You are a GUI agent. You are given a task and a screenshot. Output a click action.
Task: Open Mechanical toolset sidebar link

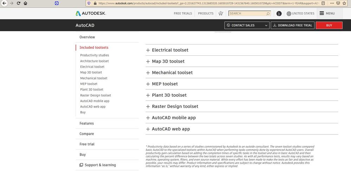[x=93, y=78]
